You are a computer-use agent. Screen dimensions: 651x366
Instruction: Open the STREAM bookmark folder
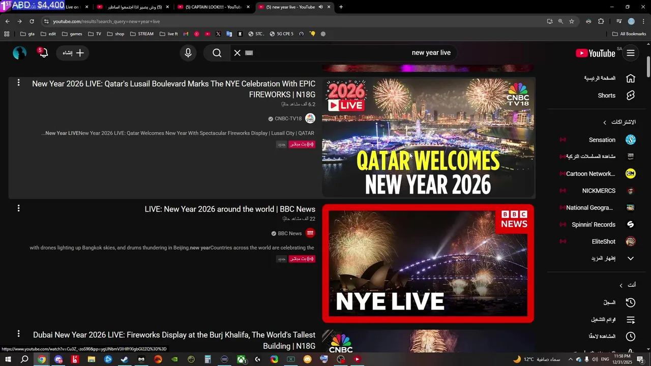point(141,34)
